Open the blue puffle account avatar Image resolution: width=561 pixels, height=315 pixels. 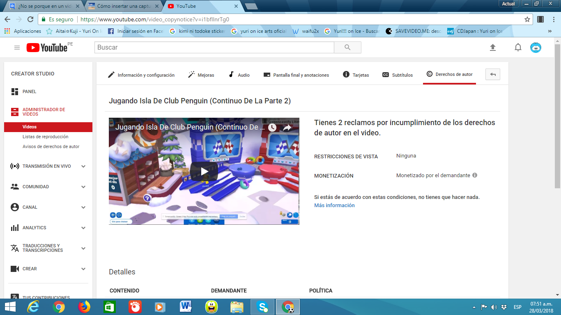[536, 48]
